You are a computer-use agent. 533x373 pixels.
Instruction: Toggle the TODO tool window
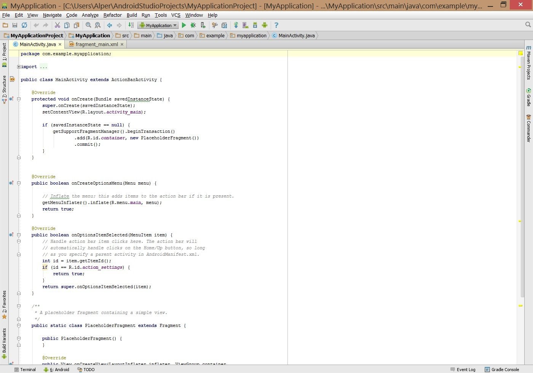(86, 370)
